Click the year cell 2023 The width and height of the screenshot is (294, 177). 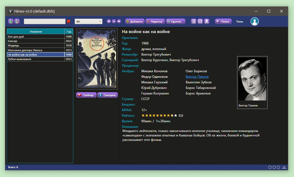69,59
